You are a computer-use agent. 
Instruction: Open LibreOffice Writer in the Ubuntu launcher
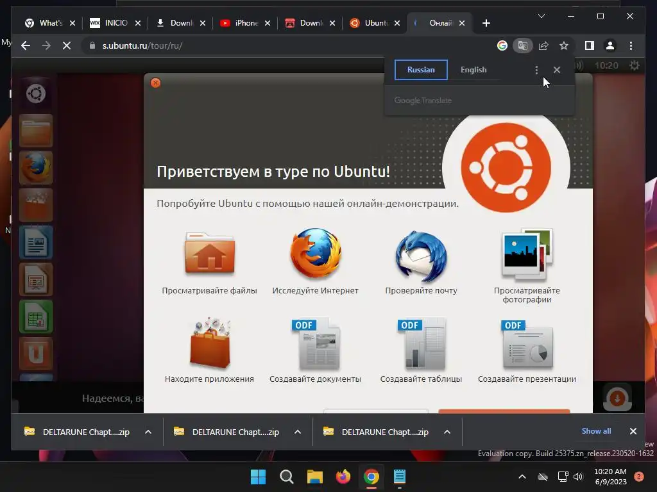pos(36,243)
